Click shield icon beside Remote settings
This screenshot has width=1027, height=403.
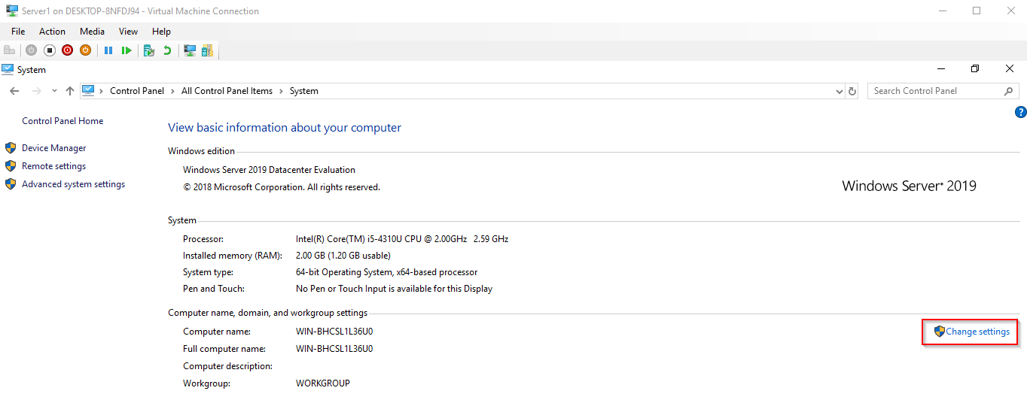pos(11,166)
